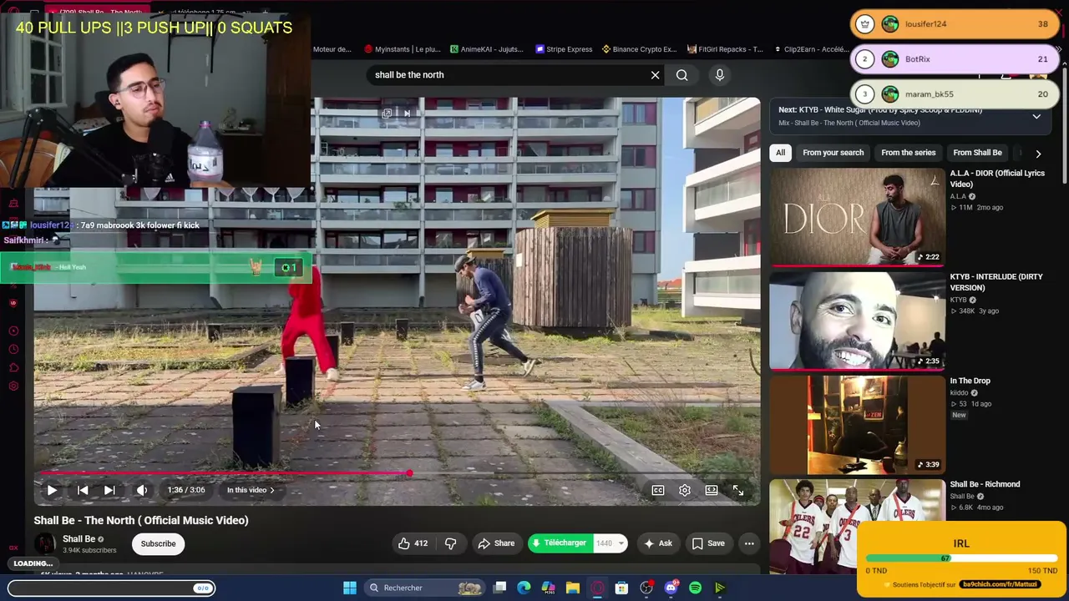Select the 'All' filter chip
1069x601 pixels.
point(781,153)
